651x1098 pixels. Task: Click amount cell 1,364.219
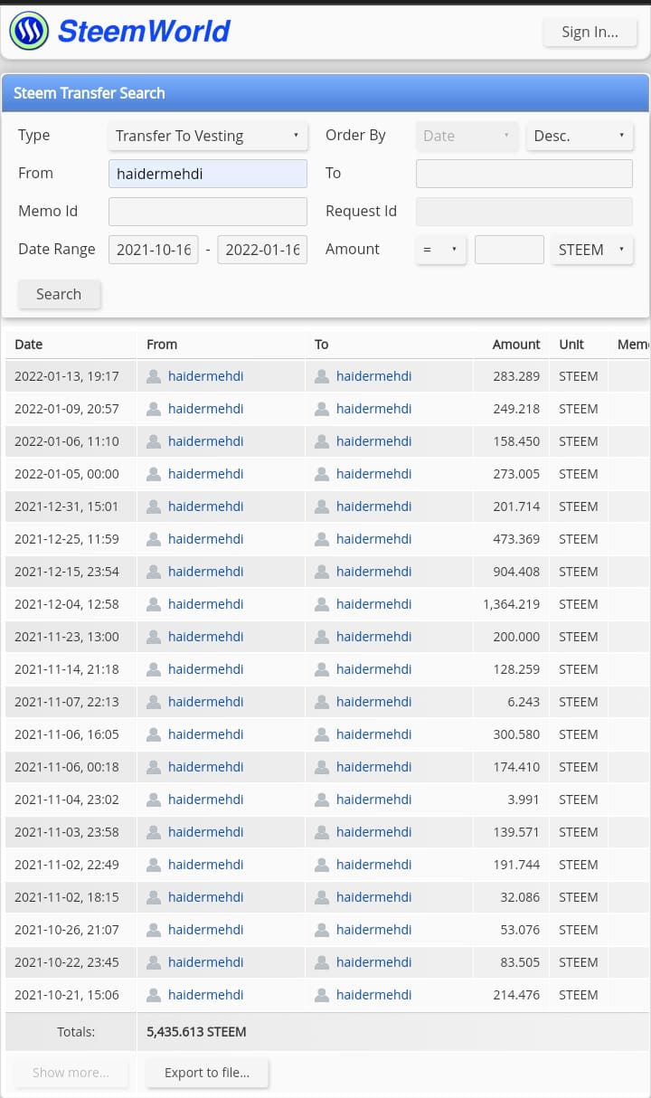(512, 604)
